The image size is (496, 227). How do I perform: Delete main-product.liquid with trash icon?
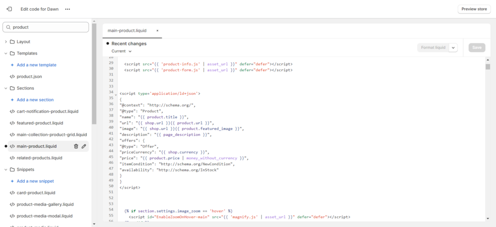click(76, 146)
